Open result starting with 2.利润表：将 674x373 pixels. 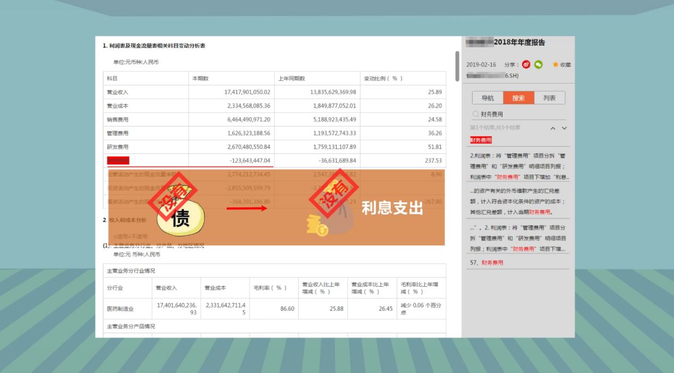(519, 166)
